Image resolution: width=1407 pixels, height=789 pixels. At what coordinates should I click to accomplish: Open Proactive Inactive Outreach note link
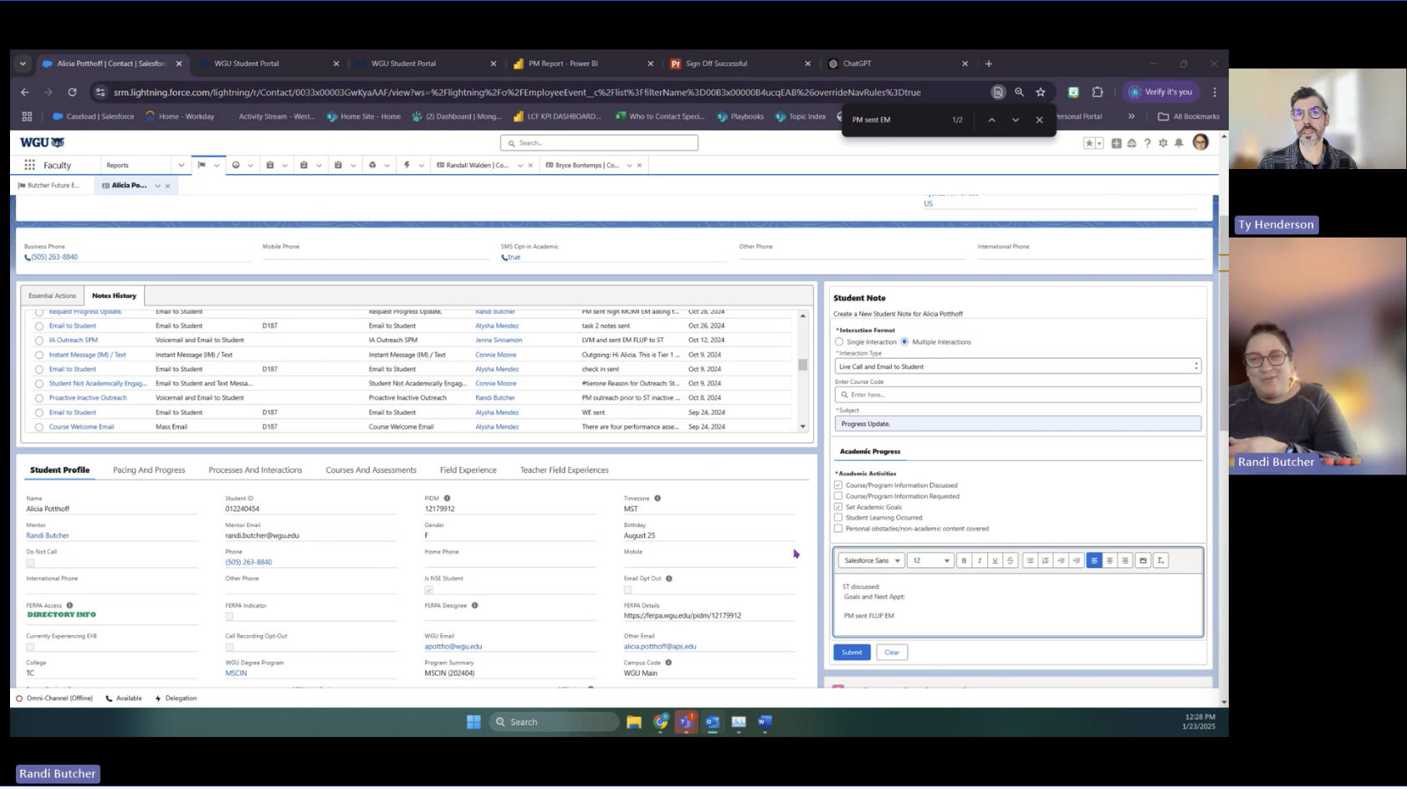[88, 398]
